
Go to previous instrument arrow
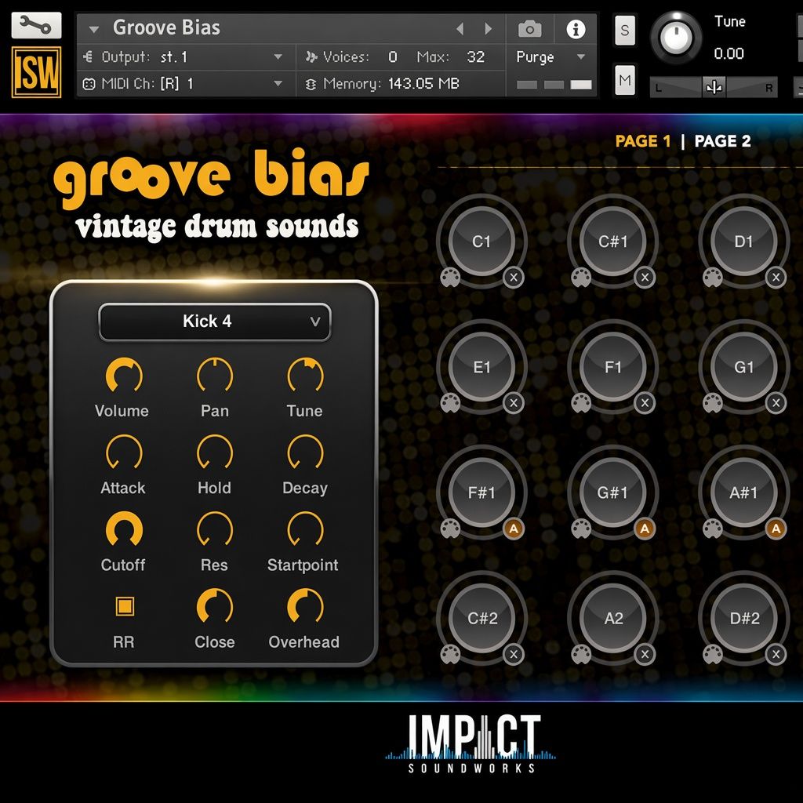[x=460, y=29]
